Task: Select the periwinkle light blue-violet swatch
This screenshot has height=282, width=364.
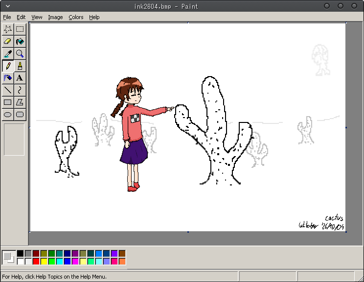Action: coord(107,262)
